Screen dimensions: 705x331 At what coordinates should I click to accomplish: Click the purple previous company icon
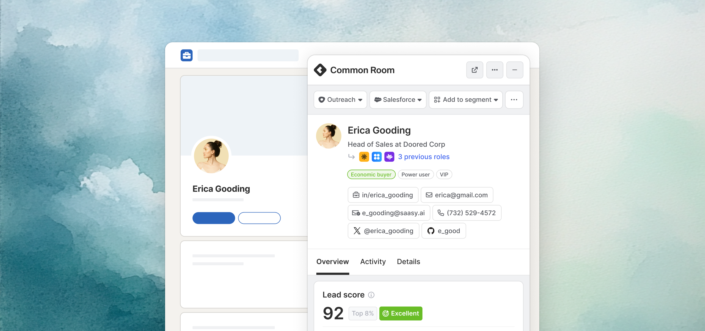pos(389,157)
